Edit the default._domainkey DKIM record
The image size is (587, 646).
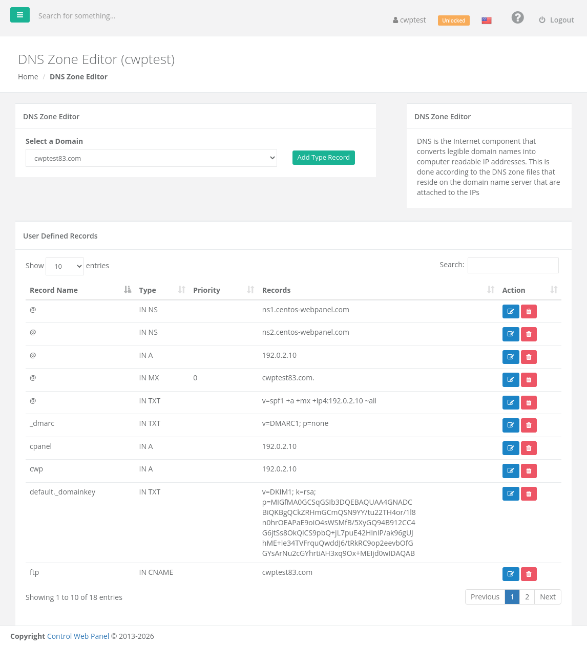511,493
